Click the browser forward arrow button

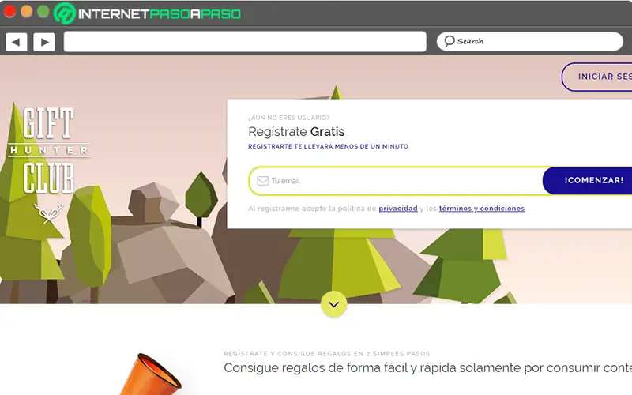44,42
